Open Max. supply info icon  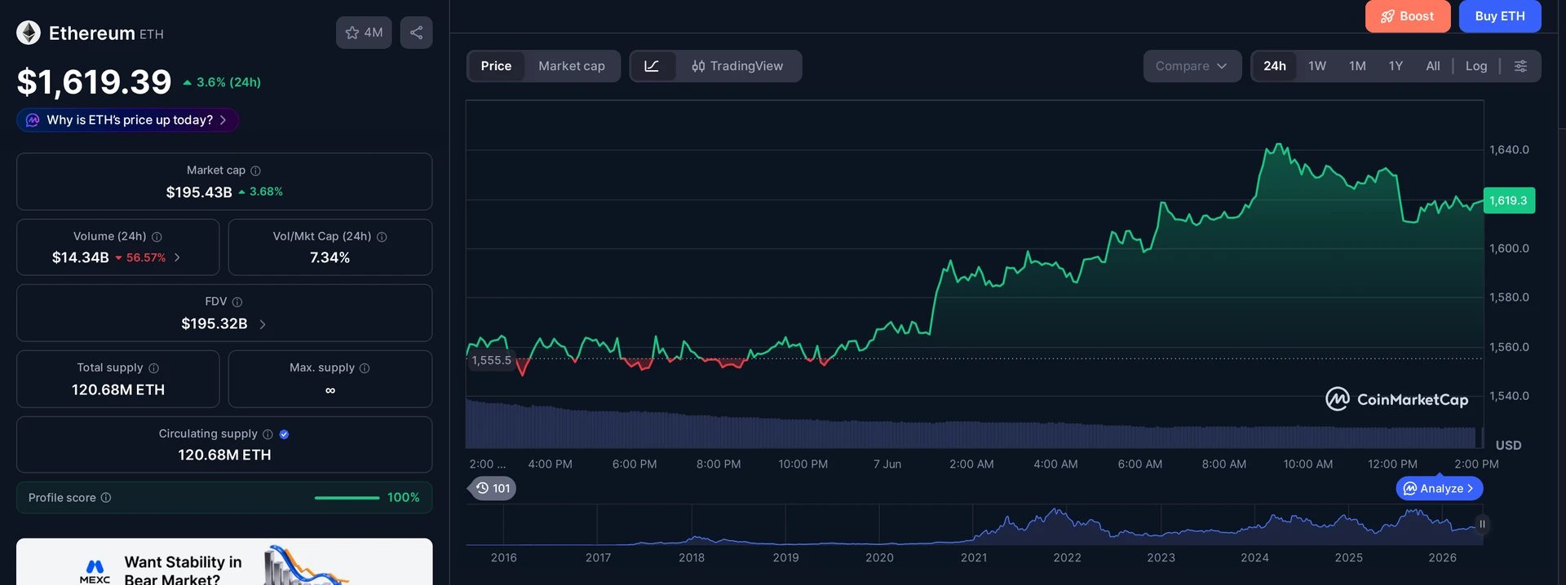[365, 368]
